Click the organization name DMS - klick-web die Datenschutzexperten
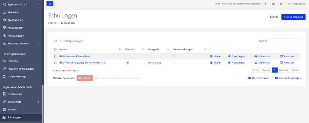The width and height of the screenshot is (309, 123). (238, 4)
